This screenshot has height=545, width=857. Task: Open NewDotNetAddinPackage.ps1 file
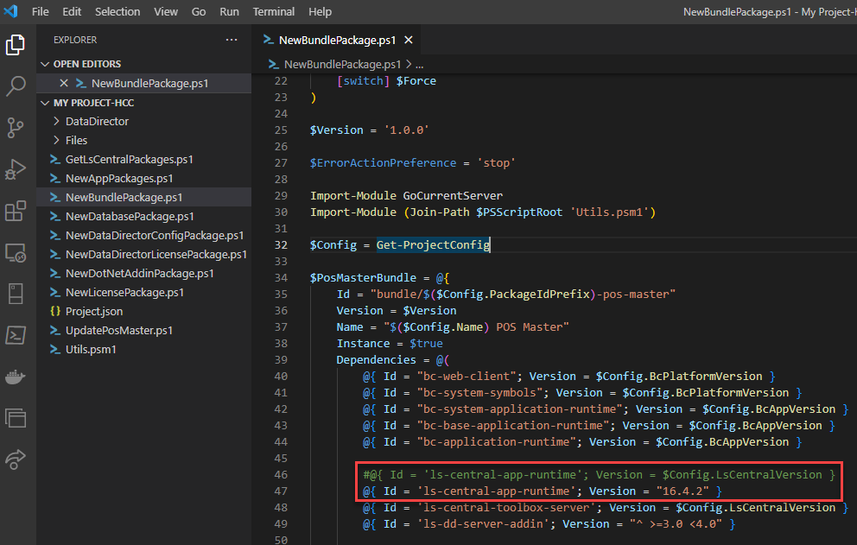[139, 273]
